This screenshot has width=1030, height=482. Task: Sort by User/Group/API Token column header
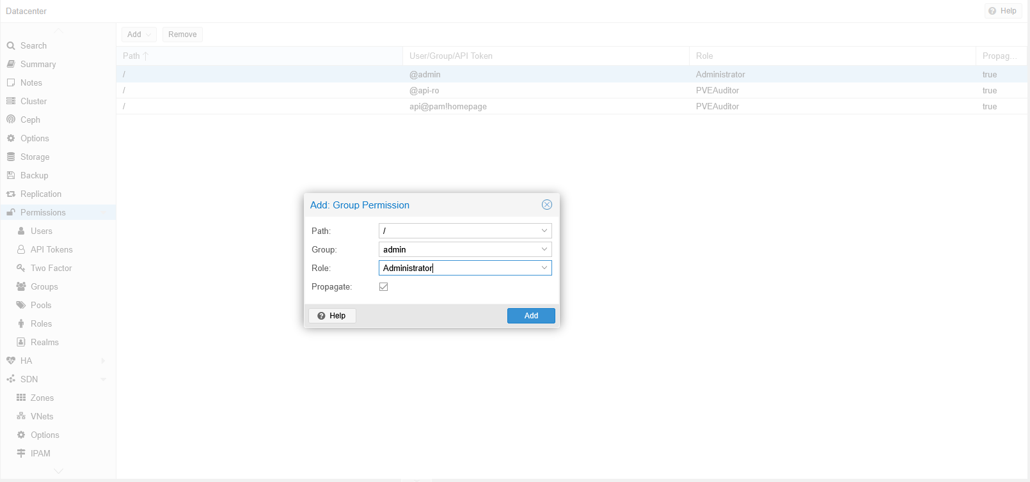click(x=546, y=56)
